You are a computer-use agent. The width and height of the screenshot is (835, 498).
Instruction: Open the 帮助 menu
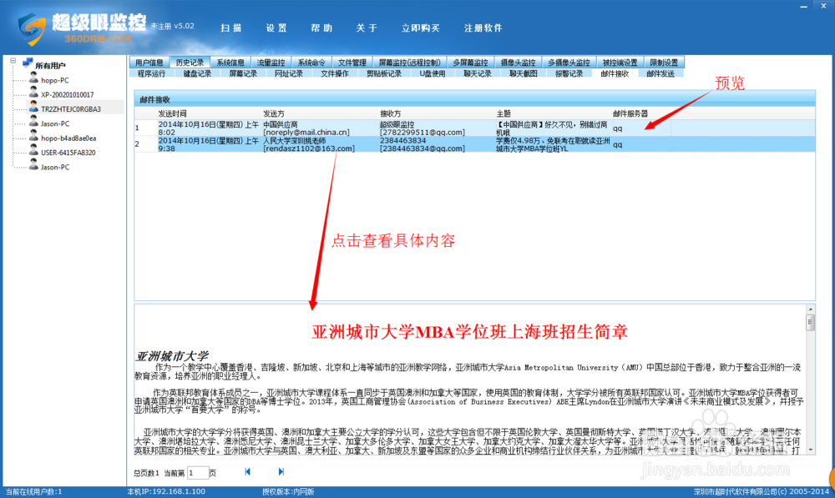pos(321,28)
